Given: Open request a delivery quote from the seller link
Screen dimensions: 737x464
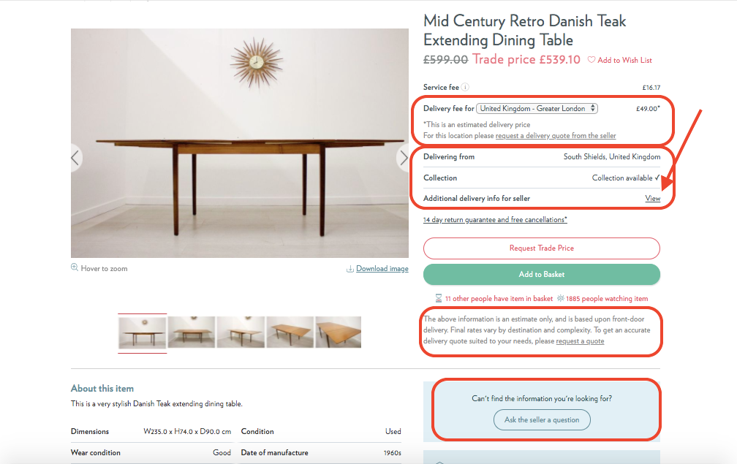Looking at the screenshot, I should pyautogui.click(x=556, y=136).
